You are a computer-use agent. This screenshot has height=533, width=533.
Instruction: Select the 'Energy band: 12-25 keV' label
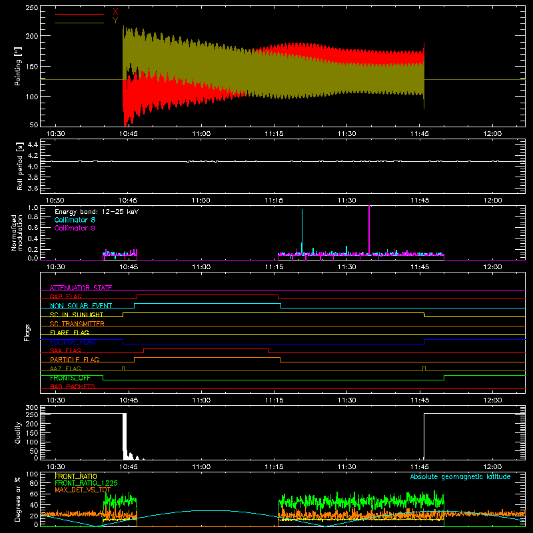tap(97, 212)
